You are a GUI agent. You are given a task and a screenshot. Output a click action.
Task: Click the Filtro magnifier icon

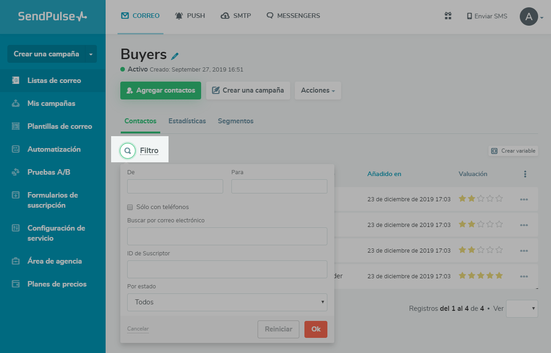tap(128, 150)
